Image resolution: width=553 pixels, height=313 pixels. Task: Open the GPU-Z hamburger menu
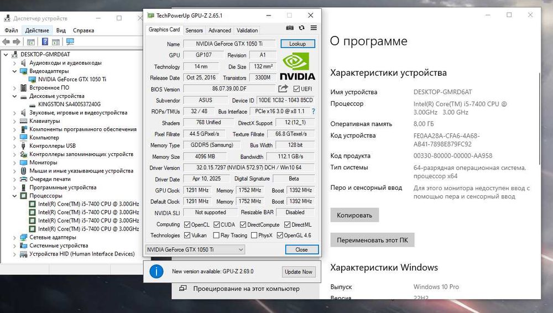(x=314, y=28)
